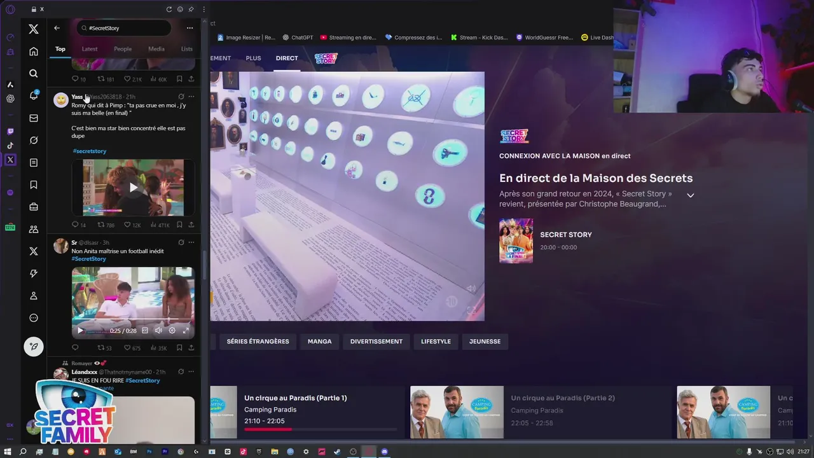Select SÉRIES ÉTRANGÈRES category button
This screenshot has height=458, width=814.
[258, 342]
